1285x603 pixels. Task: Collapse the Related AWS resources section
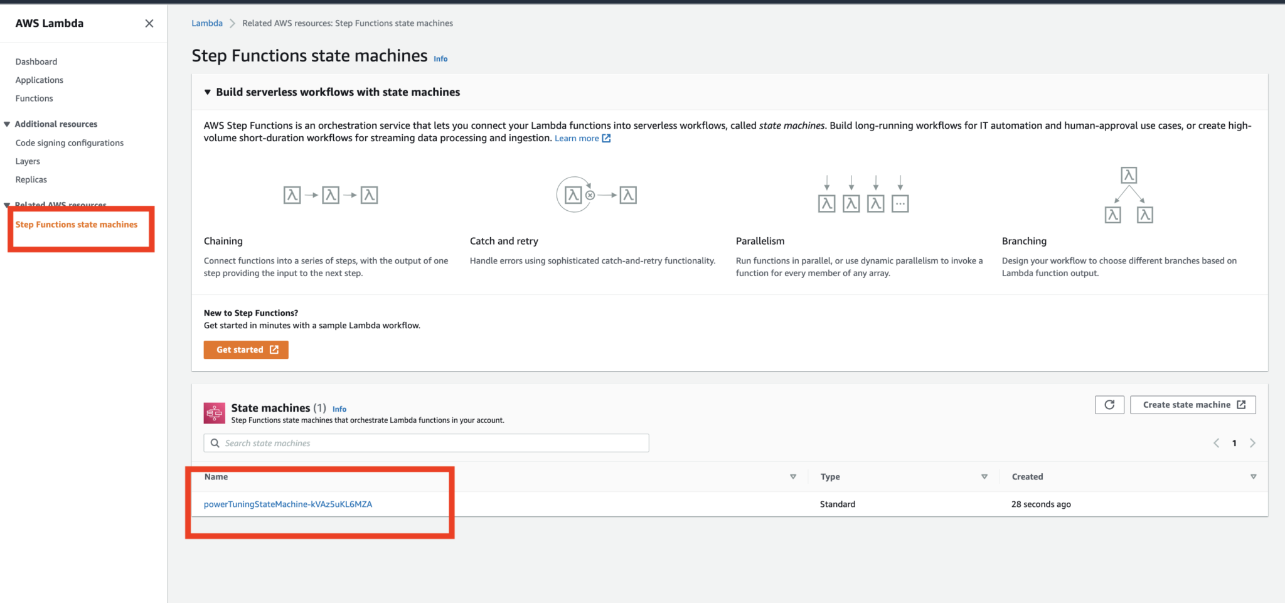[6, 205]
